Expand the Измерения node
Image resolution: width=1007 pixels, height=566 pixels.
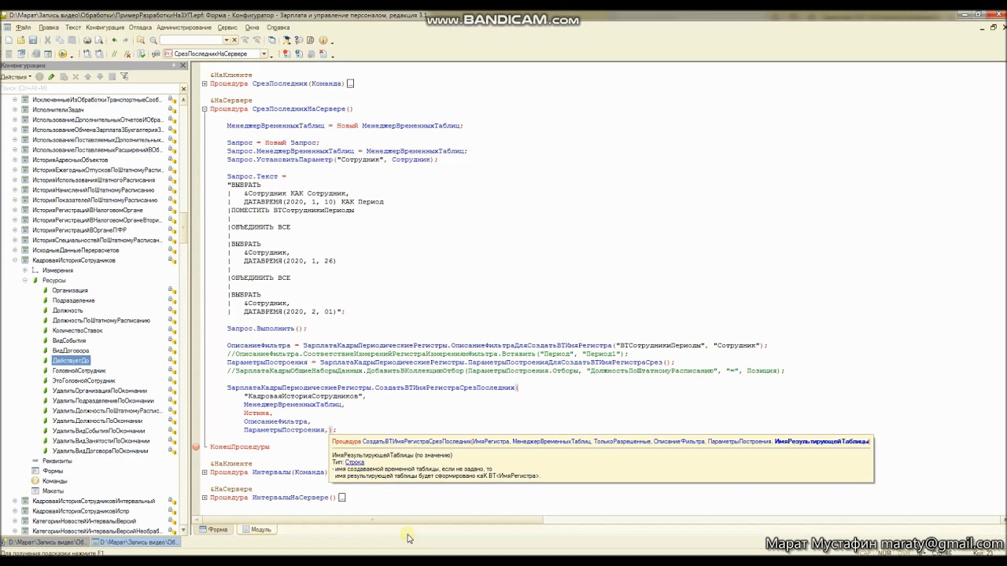(25, 270)
